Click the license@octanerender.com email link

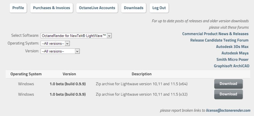coord(228,110)
